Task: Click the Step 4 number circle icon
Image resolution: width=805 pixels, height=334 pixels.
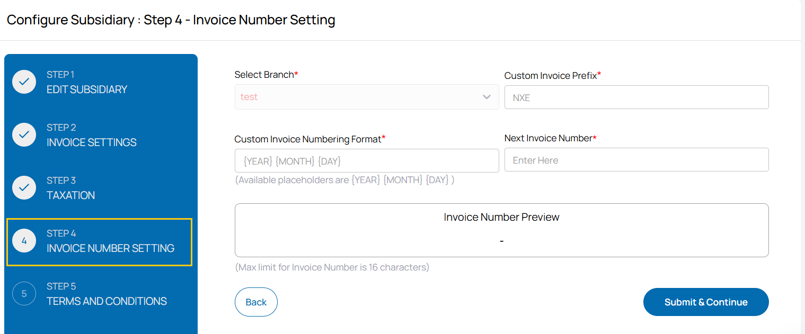Action: click(x=24, y=241)
